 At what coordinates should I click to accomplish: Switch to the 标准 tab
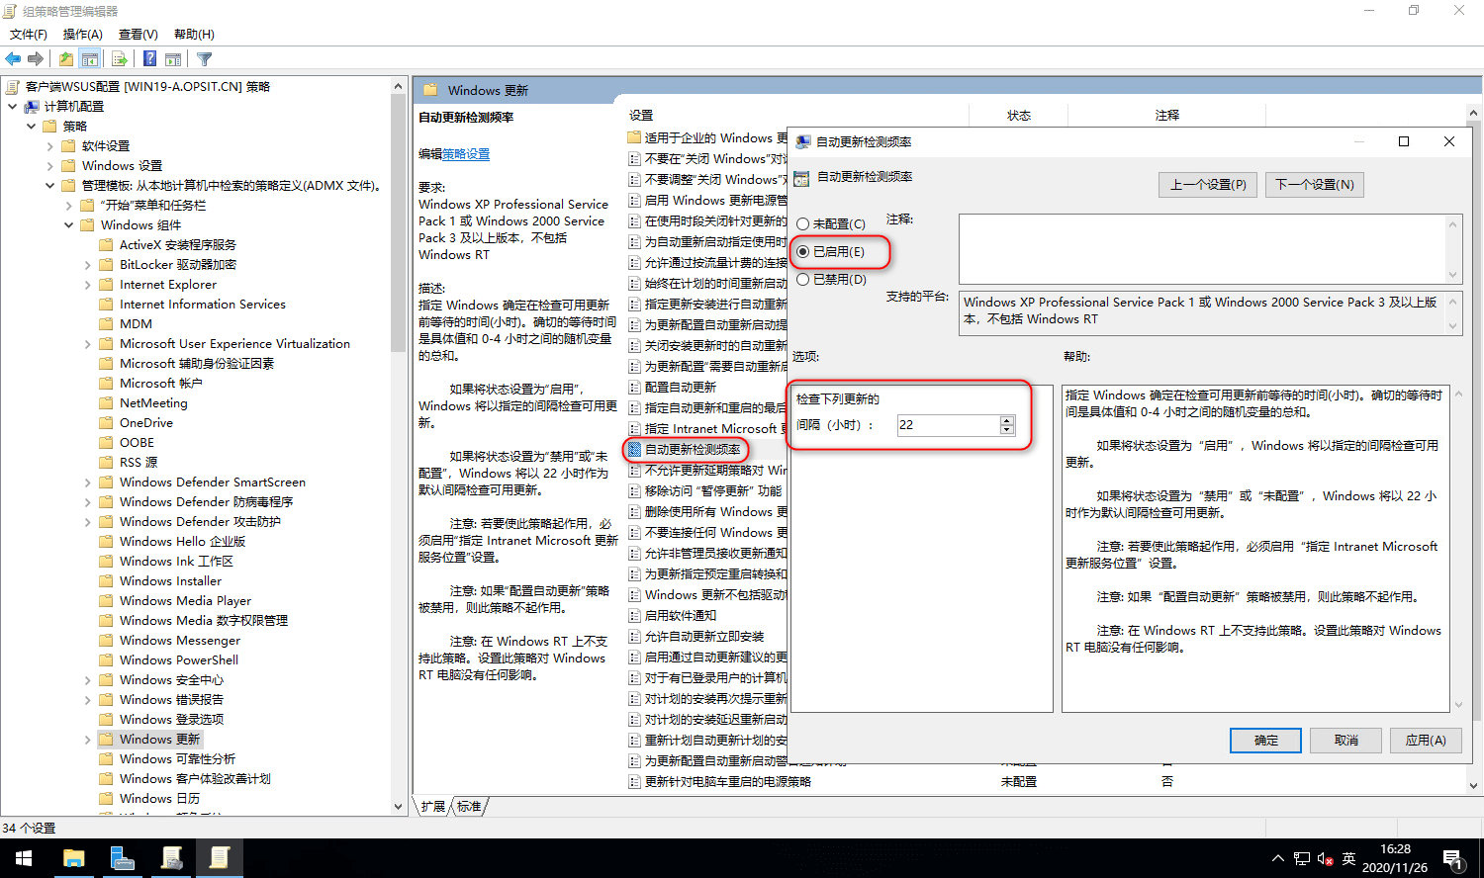(468, 806)
